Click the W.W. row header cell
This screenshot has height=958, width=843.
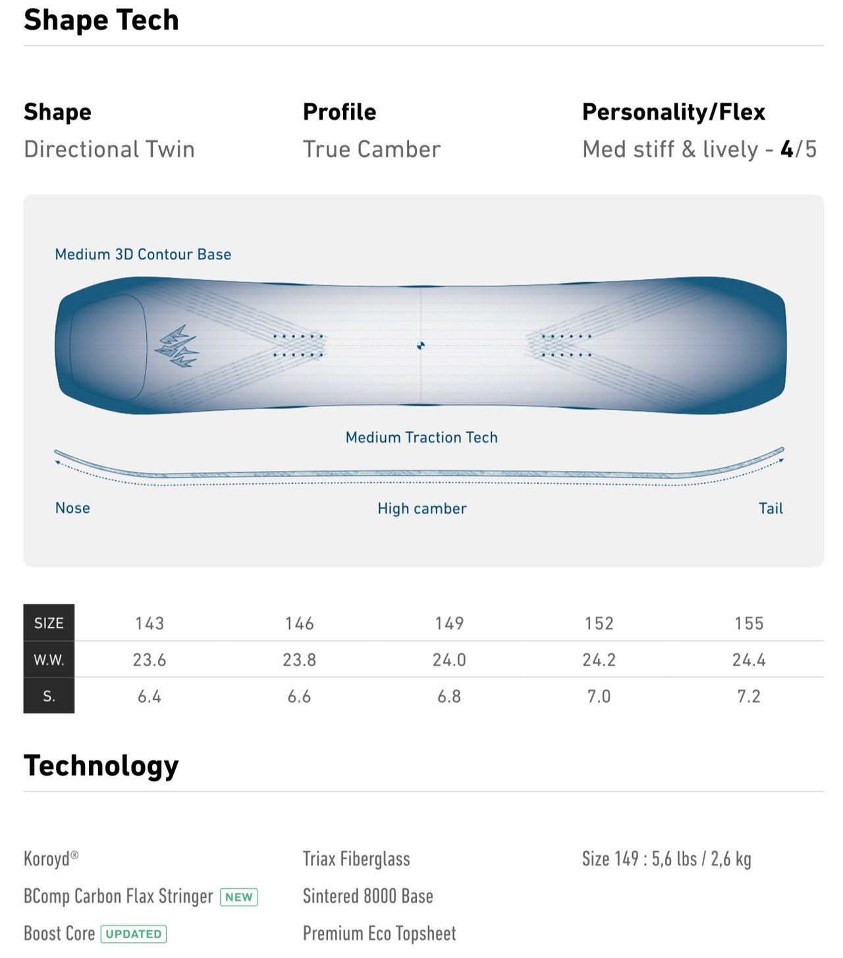point(49,660)
